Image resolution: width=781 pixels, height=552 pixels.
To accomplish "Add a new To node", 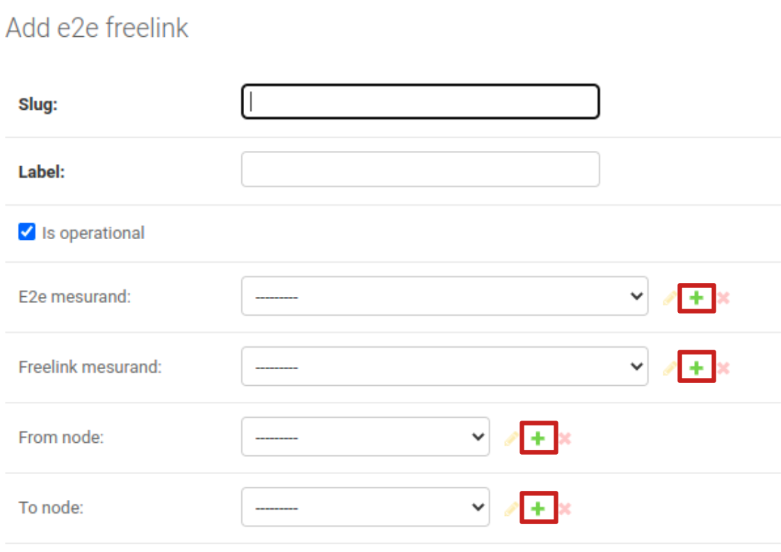I will pyautogui.click(x=538, y=509).
